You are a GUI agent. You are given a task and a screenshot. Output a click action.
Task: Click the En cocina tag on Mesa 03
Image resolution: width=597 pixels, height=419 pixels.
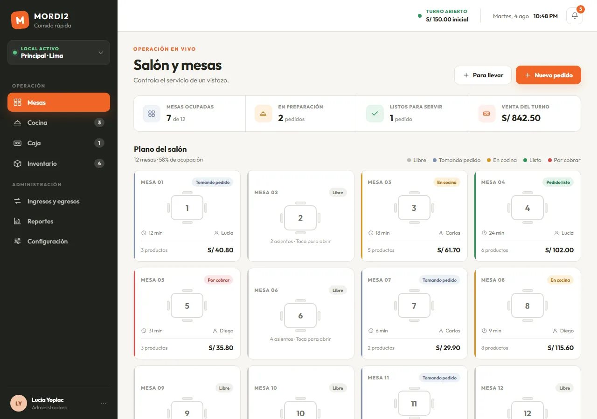click(447, 182)
